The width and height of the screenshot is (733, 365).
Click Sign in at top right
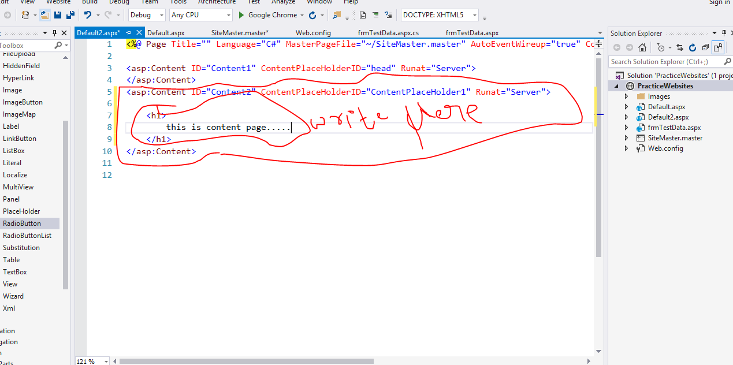(719, 2)
